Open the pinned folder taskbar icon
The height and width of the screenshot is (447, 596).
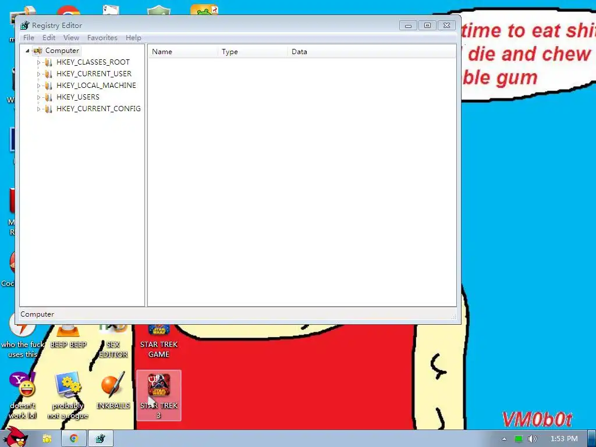47,439
